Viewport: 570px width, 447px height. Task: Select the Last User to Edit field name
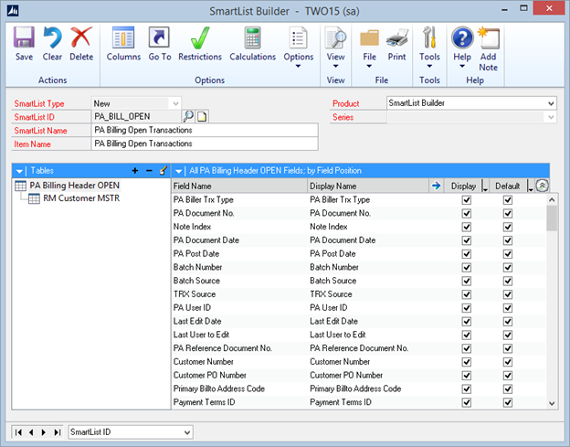tap(201, 335)
